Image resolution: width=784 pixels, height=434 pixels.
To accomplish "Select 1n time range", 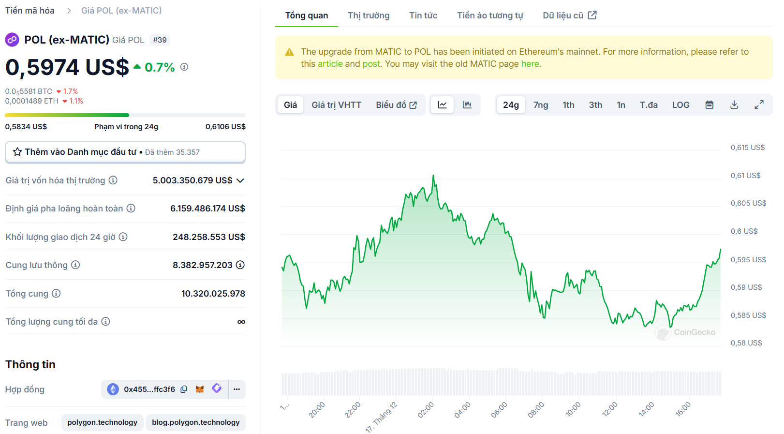I will point(621,105).
